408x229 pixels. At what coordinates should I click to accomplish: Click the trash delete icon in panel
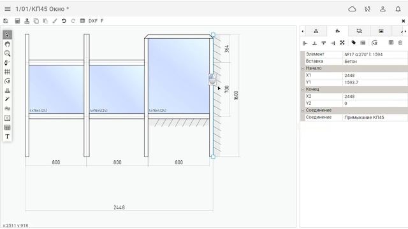pos(400,43)
